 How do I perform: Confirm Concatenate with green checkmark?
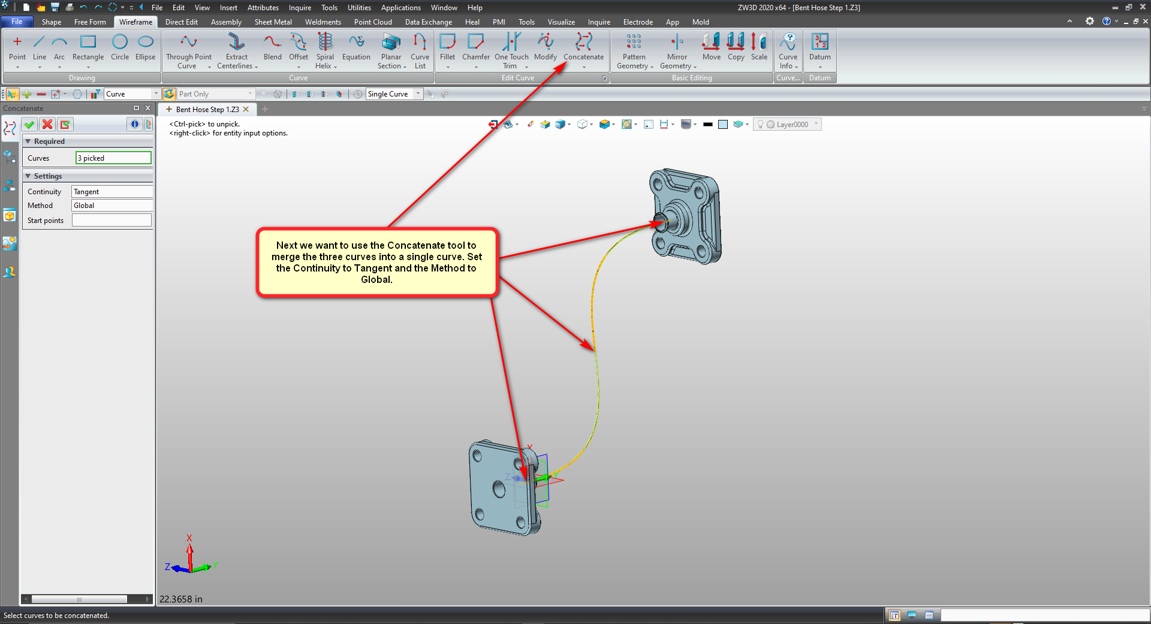pos(29,124)
